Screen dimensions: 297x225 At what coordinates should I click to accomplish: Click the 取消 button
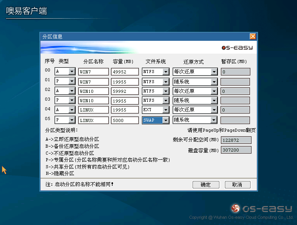tap(237, 185)
